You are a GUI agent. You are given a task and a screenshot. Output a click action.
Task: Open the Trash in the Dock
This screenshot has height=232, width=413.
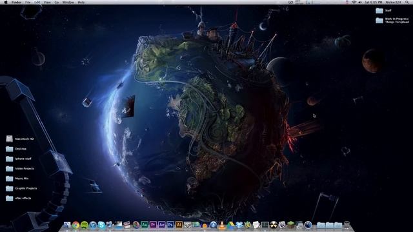coord(347,225)
